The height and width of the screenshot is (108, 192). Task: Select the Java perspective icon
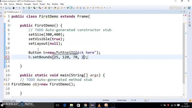point(189,8)
